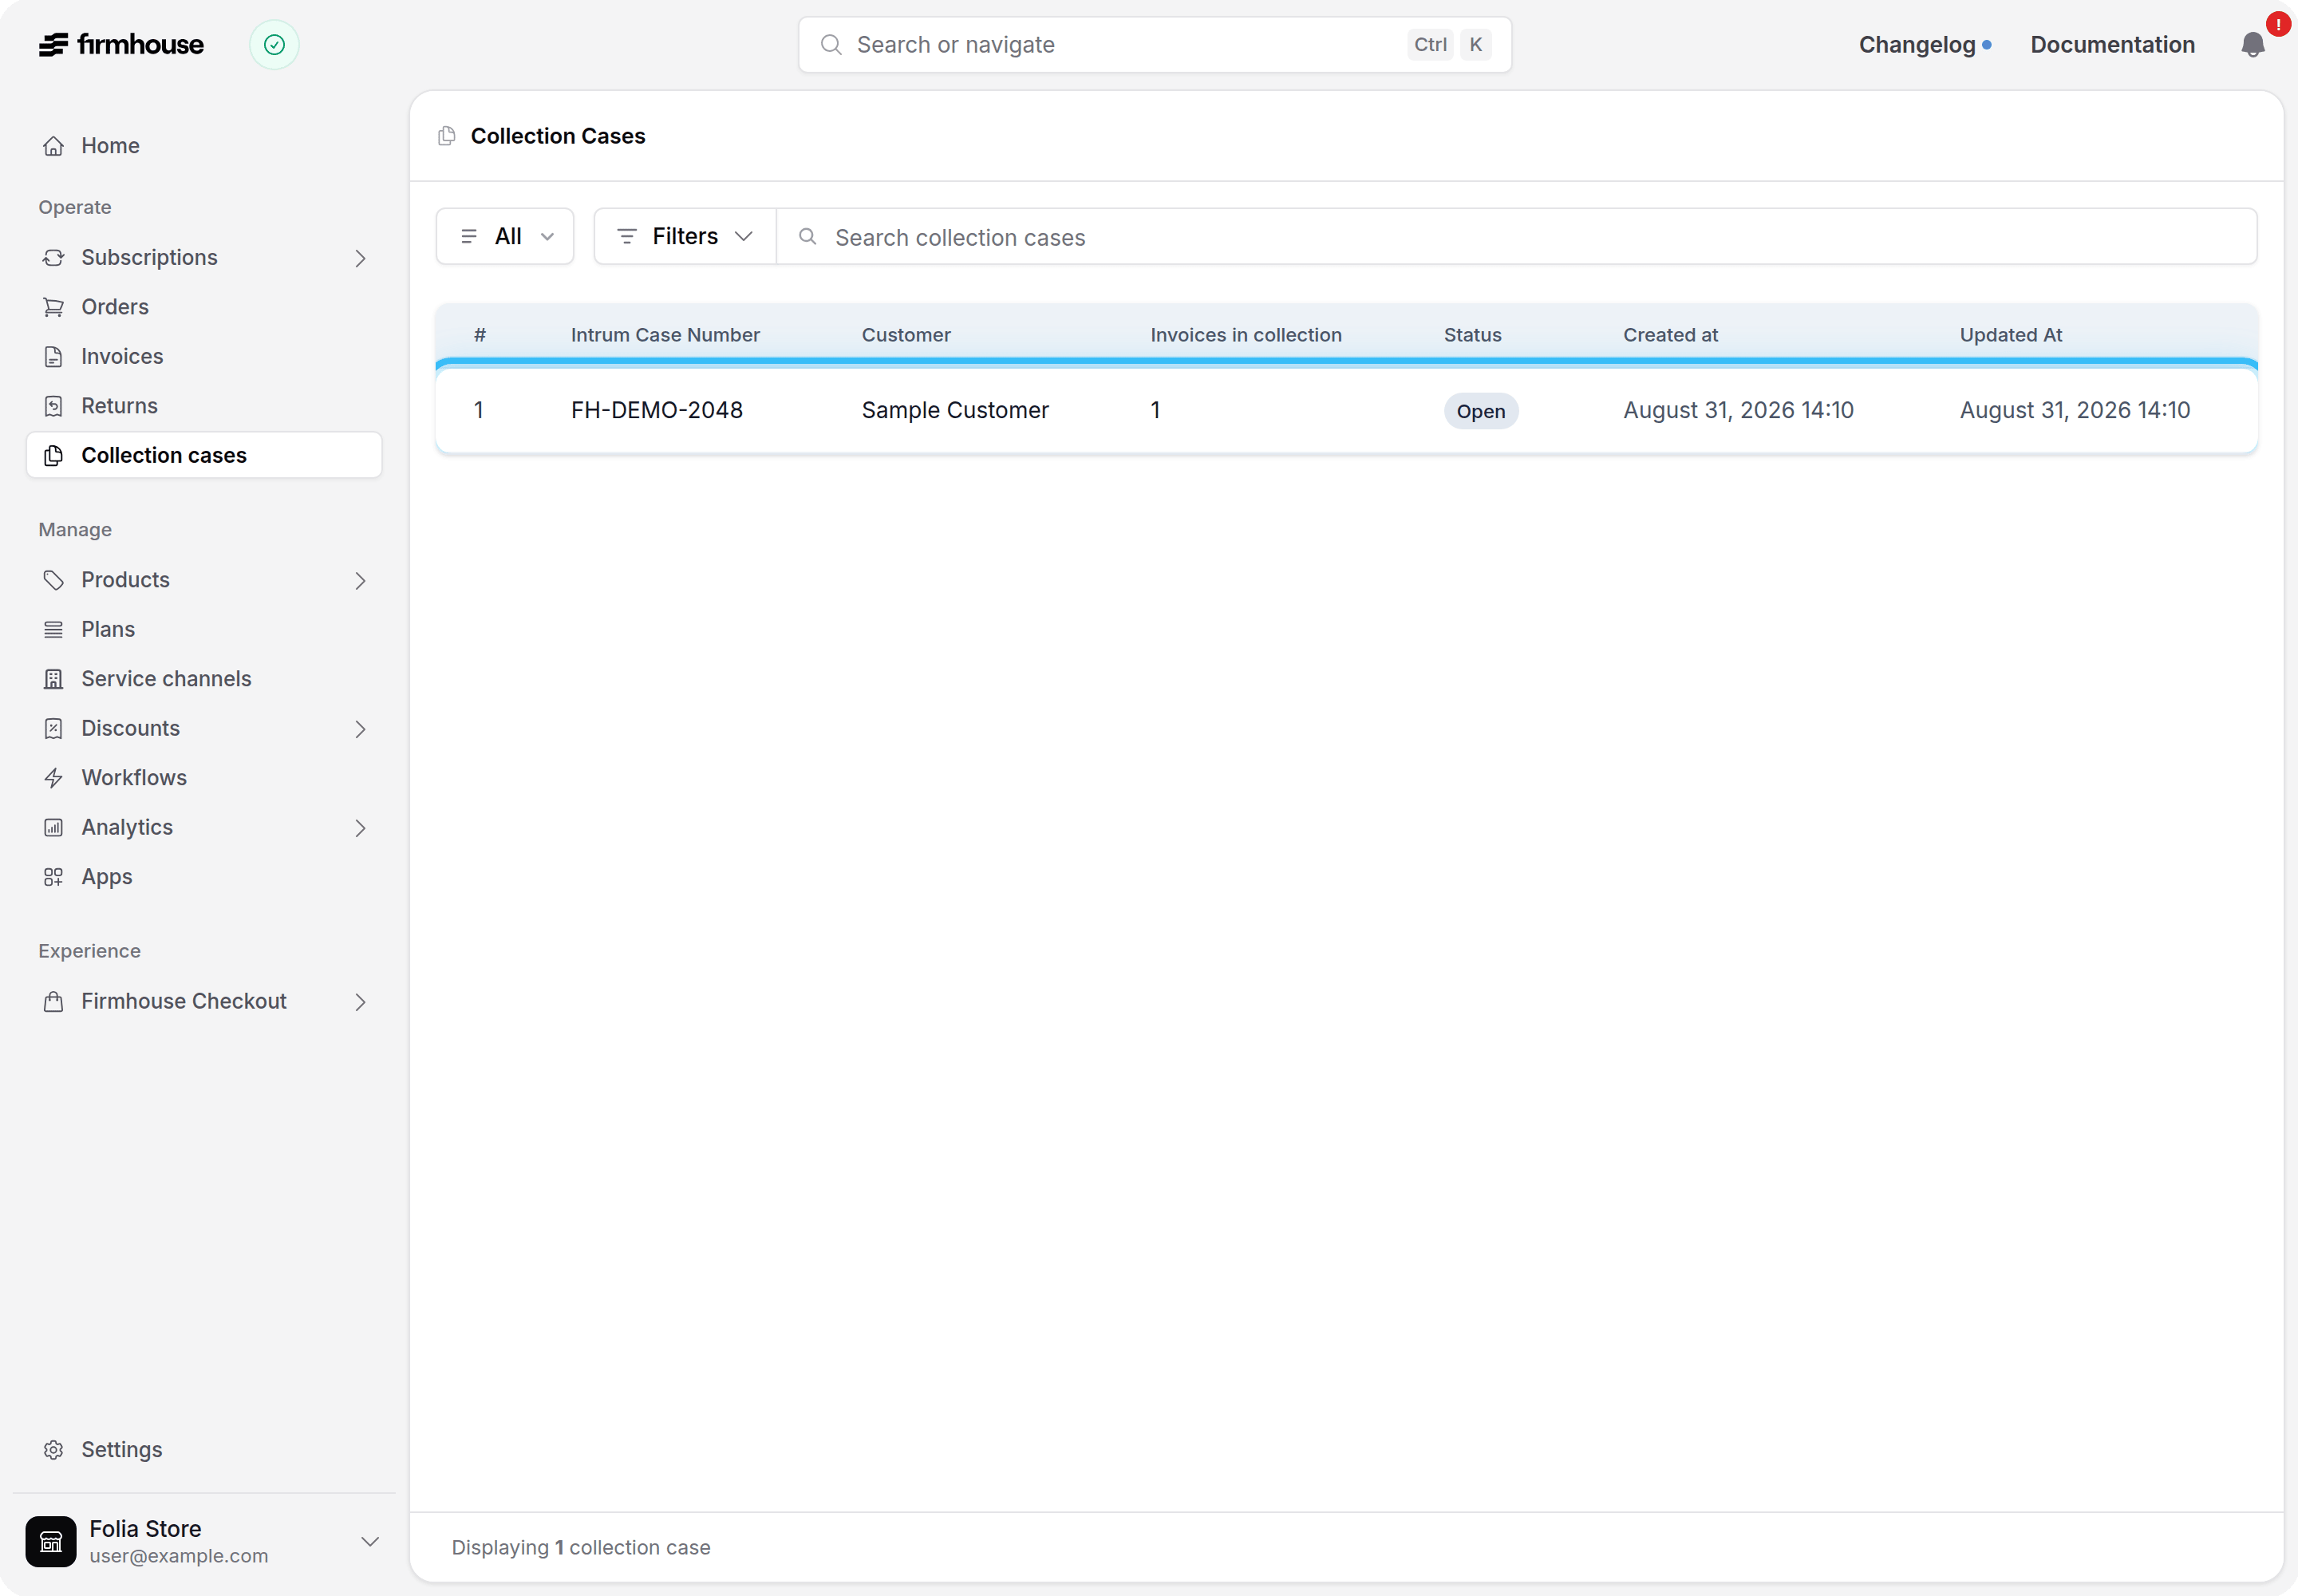Click the All view lines icon

[x=469, y=237]
